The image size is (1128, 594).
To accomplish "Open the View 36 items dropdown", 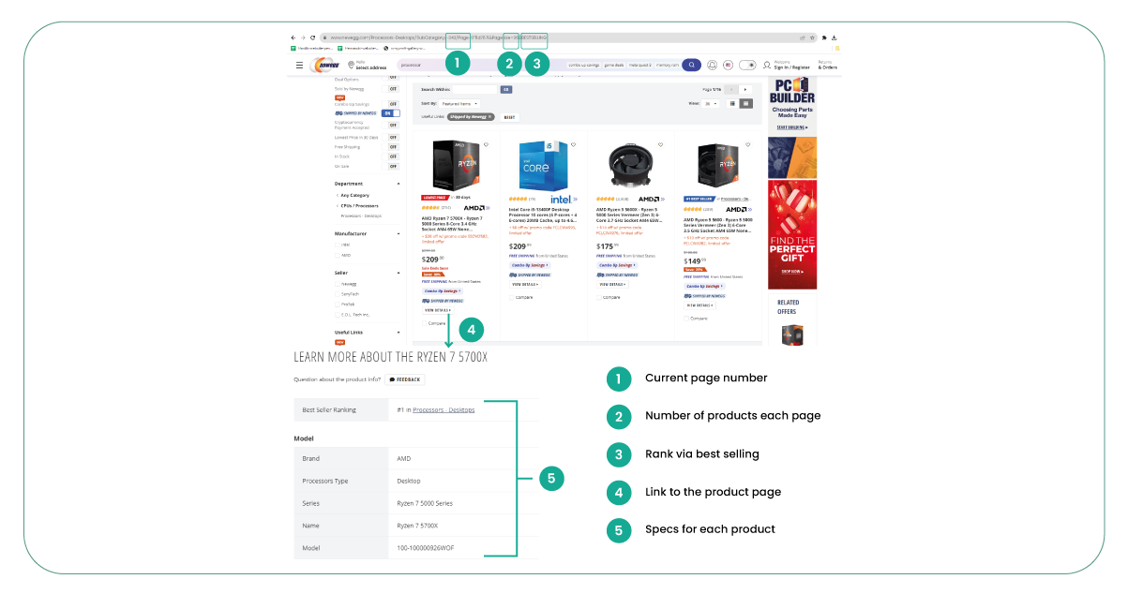I will click(x=711, y=103).
